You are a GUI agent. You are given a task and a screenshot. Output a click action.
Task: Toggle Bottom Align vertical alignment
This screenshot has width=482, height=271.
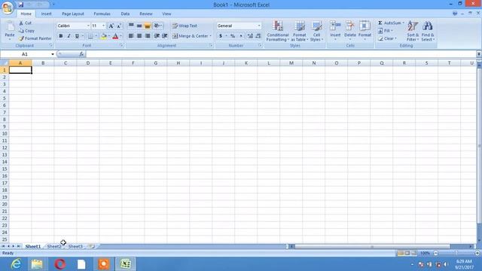pyautogui.click(x=148, y=26)
